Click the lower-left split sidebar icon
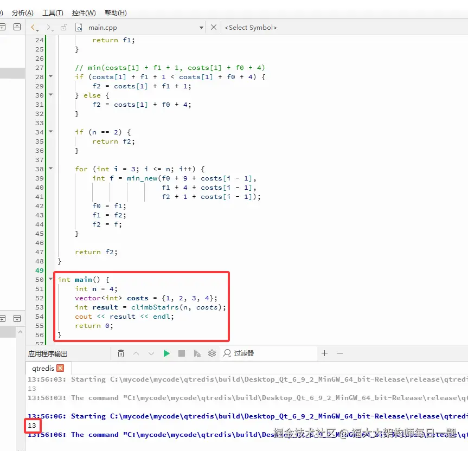This screenshot has height=451, width=468. click(x=2, y=319)
